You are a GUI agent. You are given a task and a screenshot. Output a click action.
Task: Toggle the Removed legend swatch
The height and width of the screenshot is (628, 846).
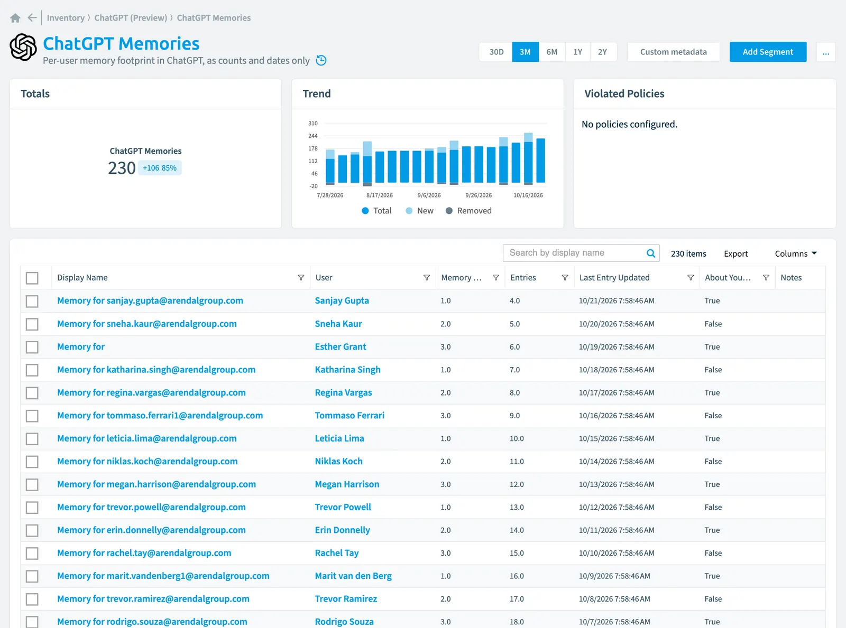pyautogui.click(x=449, y=211)
